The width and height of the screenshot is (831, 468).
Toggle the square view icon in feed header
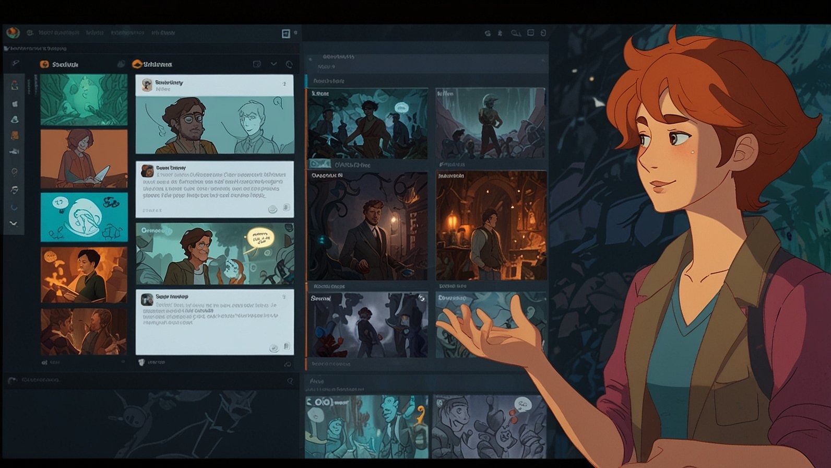pyautogui.click(x=257, y=64)
